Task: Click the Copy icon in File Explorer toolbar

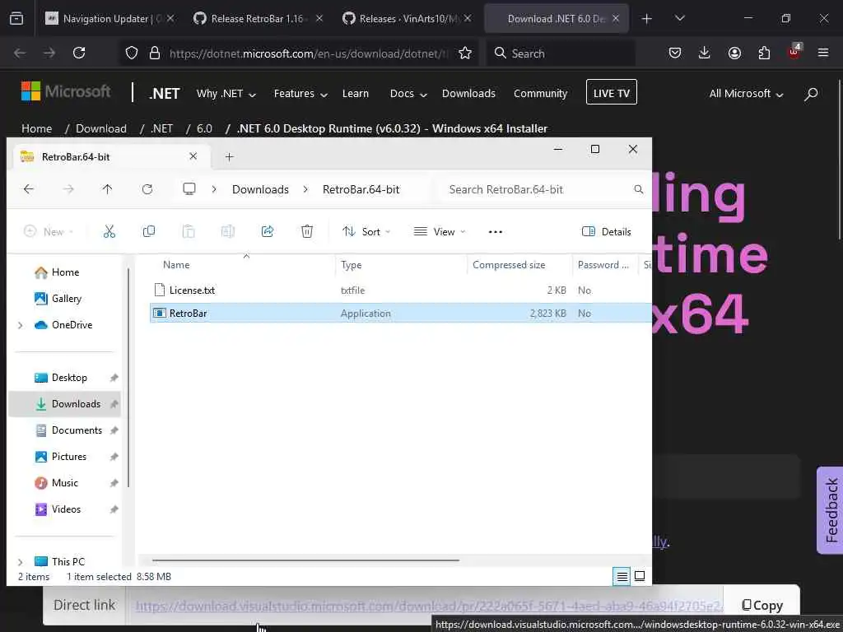Action: tap(149, 231)
